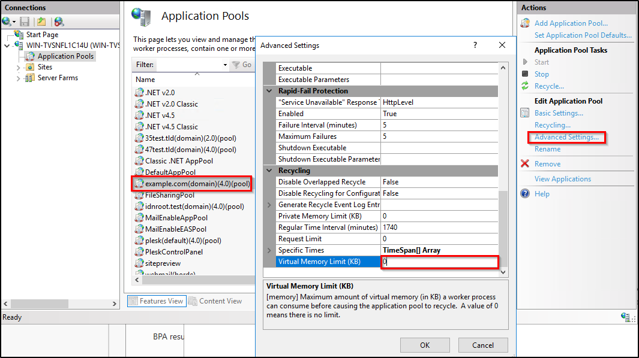The image size is (639, 358).
Task: Switch to the Content View tab
Action: [215, 301]
